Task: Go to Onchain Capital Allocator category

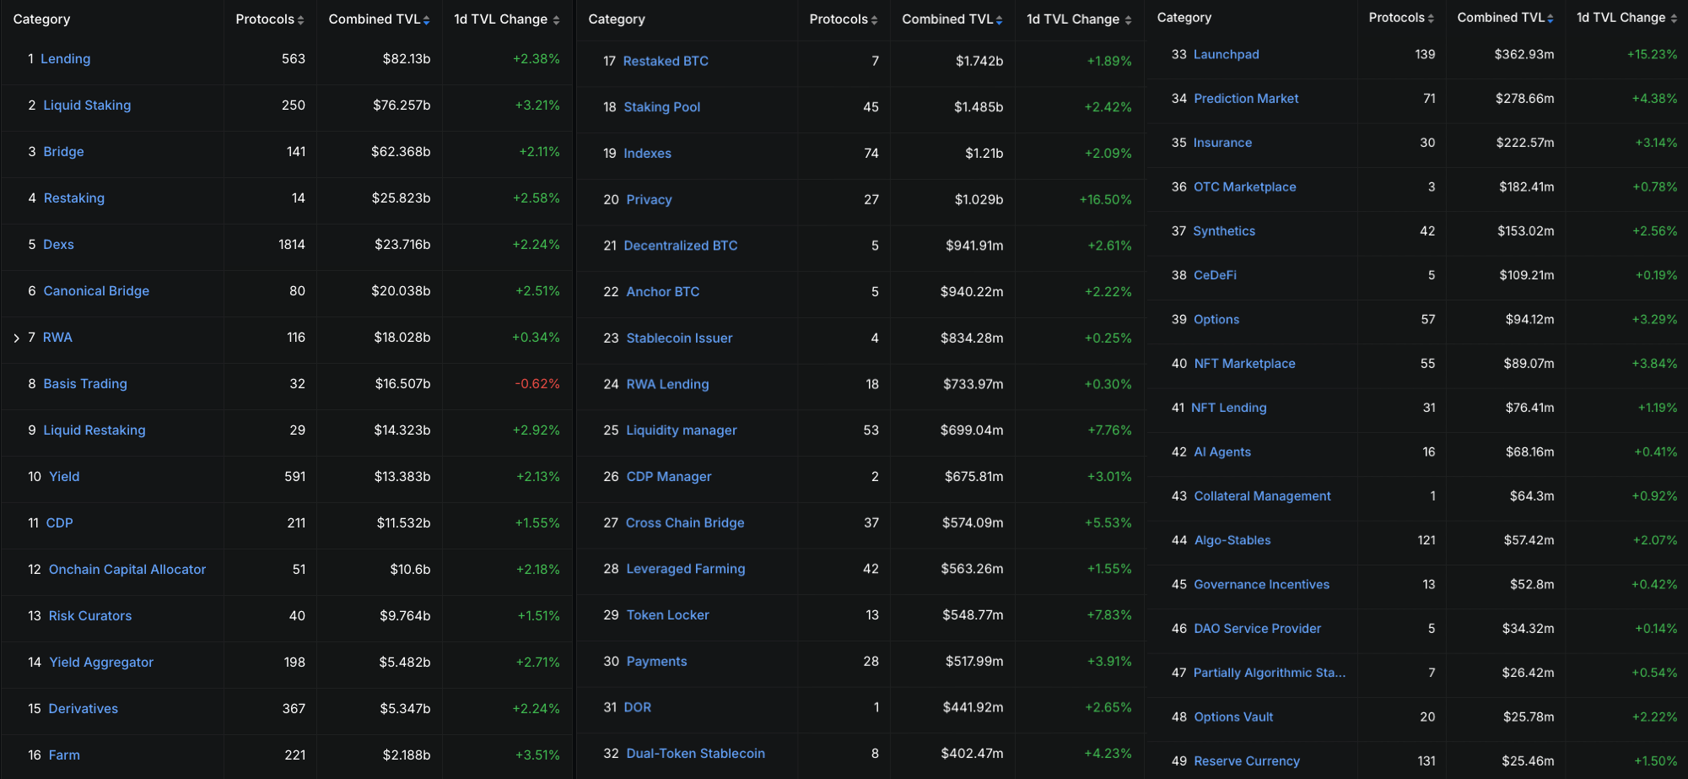Action: click(x=127, y=570)
